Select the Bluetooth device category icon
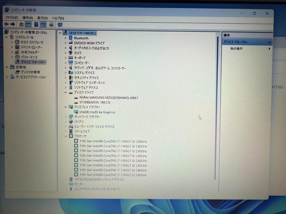Image resolution: width=286 pixels, height=214 pixels. coord(71,38)
